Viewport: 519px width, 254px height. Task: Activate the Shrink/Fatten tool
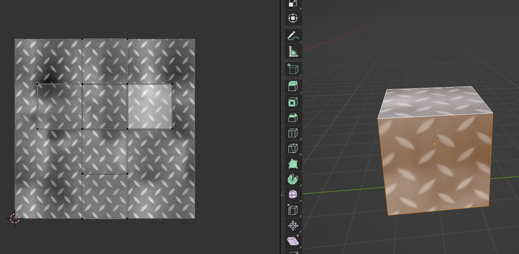tap(293, 225)
